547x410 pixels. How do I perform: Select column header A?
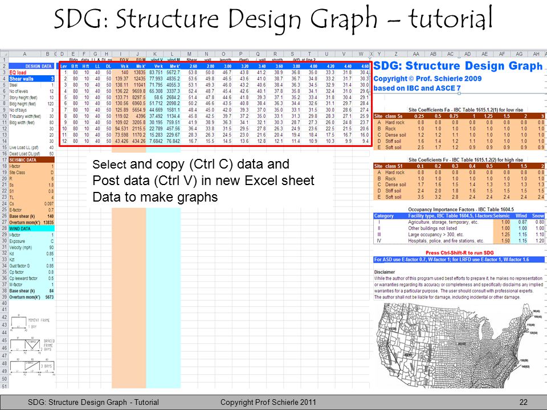[25, 54]
